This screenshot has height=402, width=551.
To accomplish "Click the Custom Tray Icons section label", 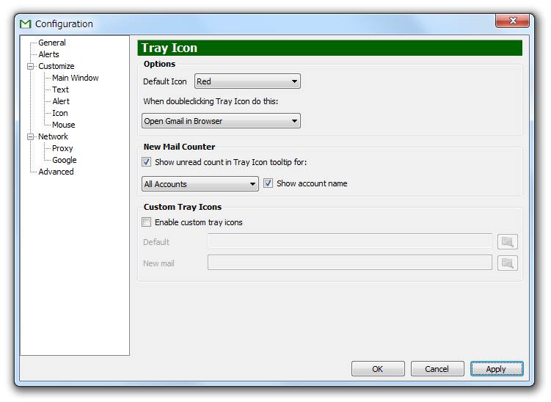I will click(183, 207).
